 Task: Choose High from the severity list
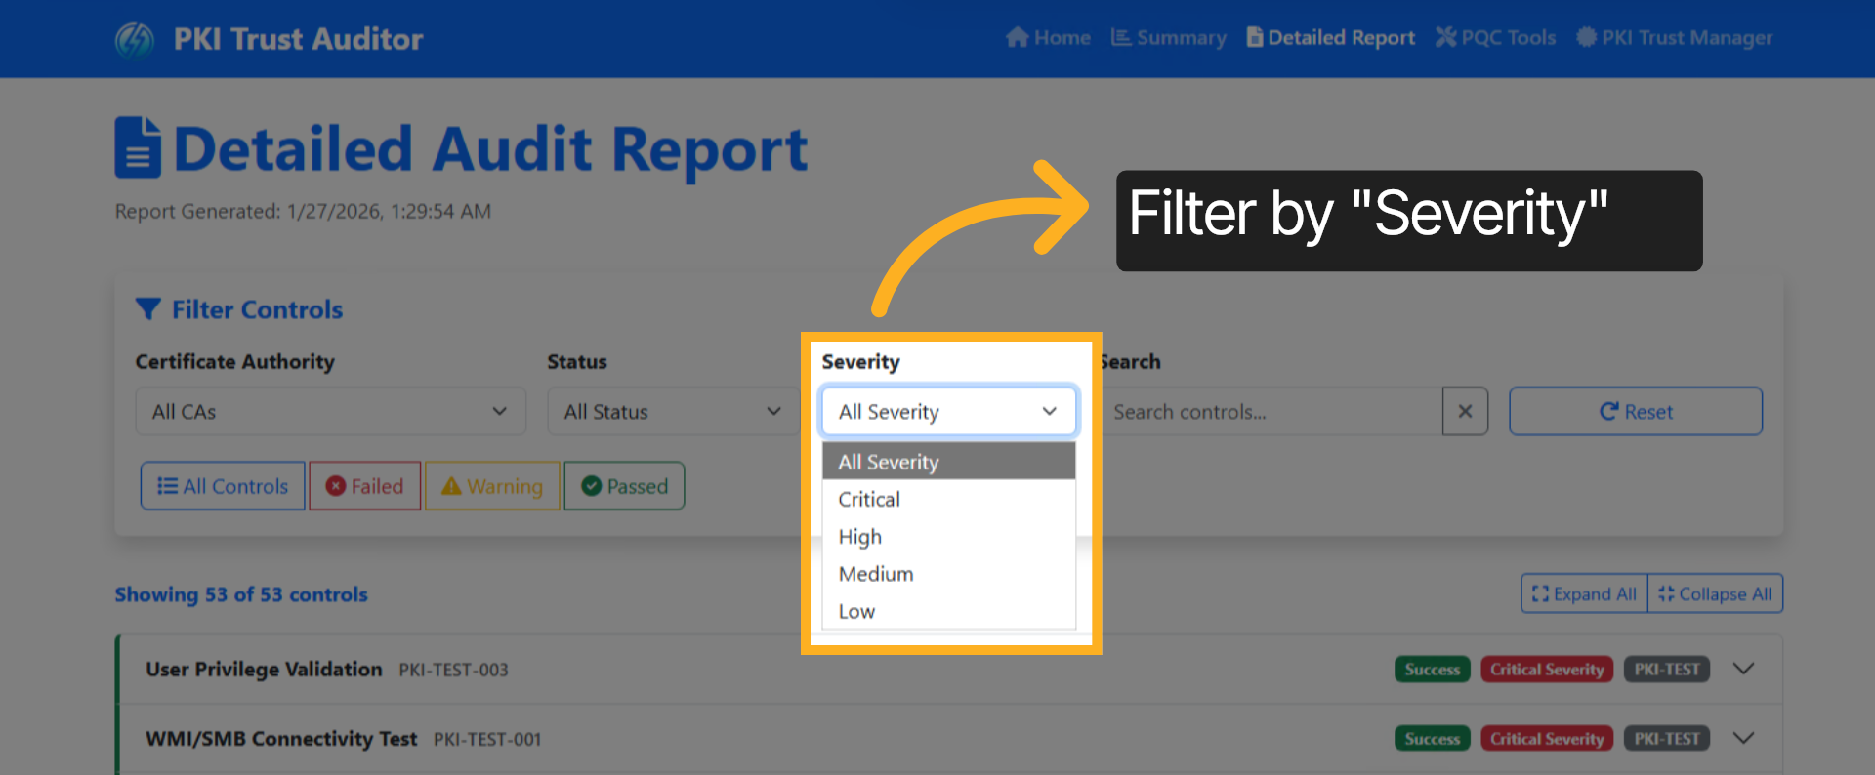pos(949,537)
